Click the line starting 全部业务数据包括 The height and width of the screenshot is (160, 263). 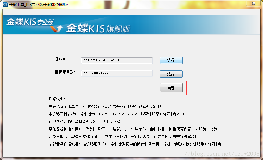(x=135, y=144)
